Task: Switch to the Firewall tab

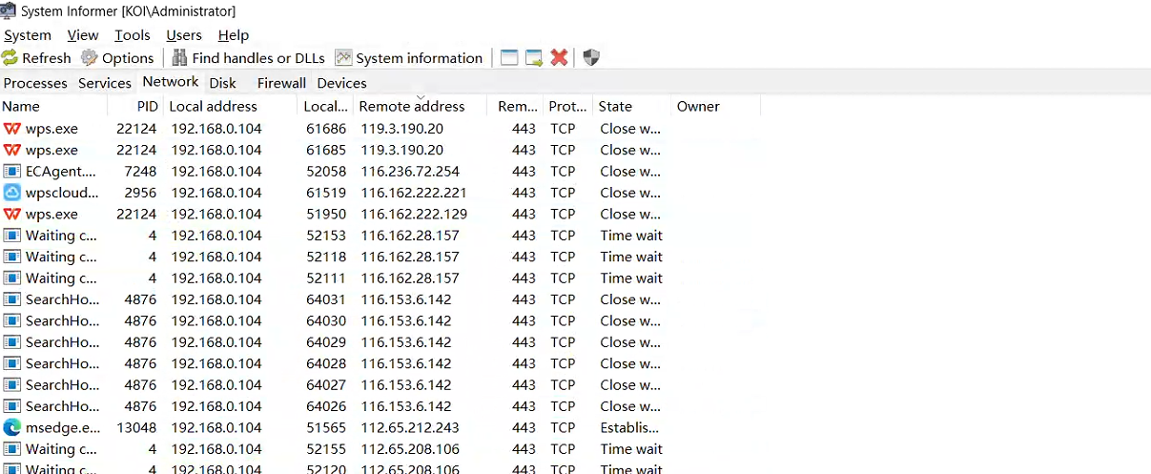Action: 281,83
